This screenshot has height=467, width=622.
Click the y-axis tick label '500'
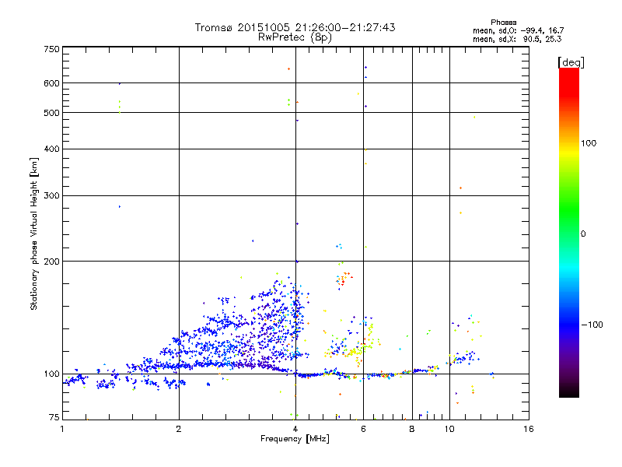coord(51,113)
